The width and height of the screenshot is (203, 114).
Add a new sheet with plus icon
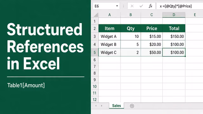point(132,106)
